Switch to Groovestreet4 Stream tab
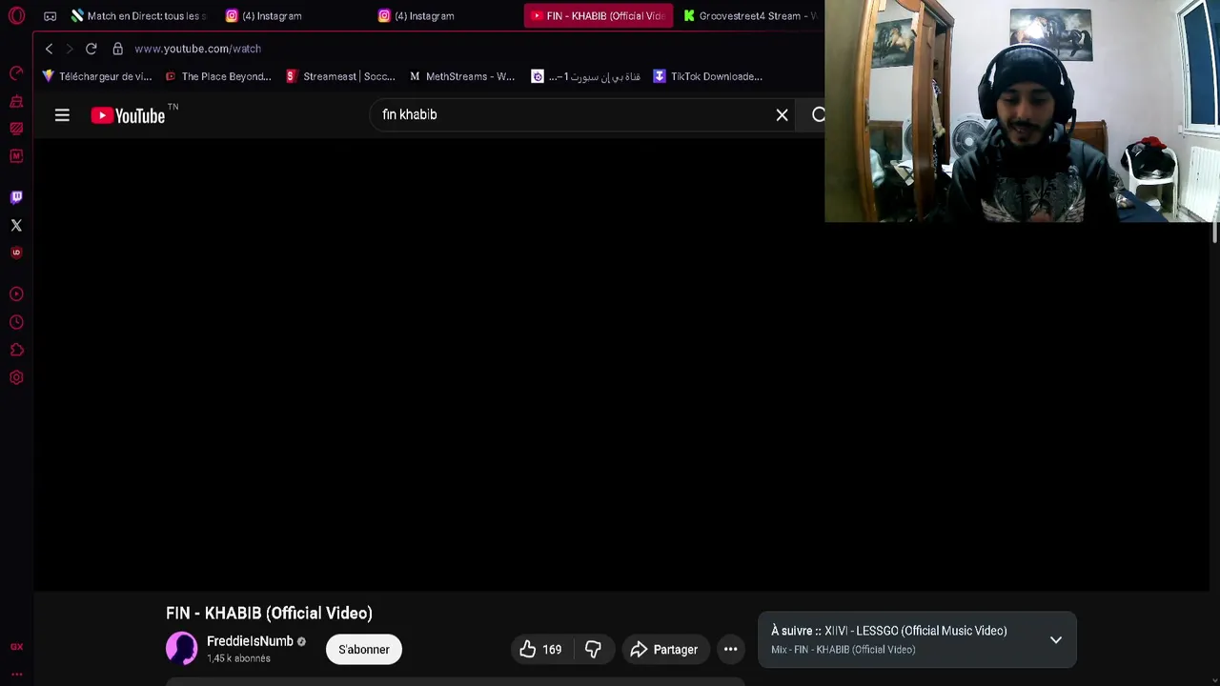This screenshot has width=1220, height=686. pos(751,16)
